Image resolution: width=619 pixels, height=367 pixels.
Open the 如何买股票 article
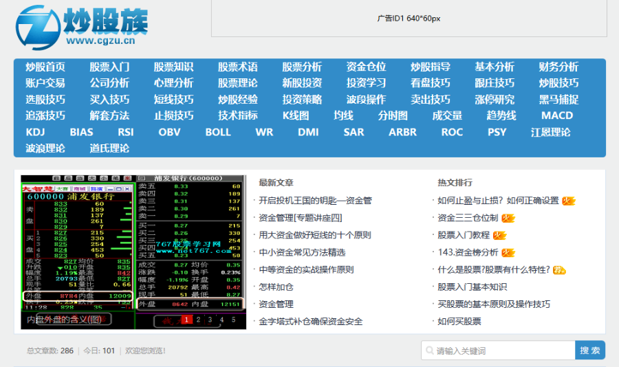click(459, 322)
